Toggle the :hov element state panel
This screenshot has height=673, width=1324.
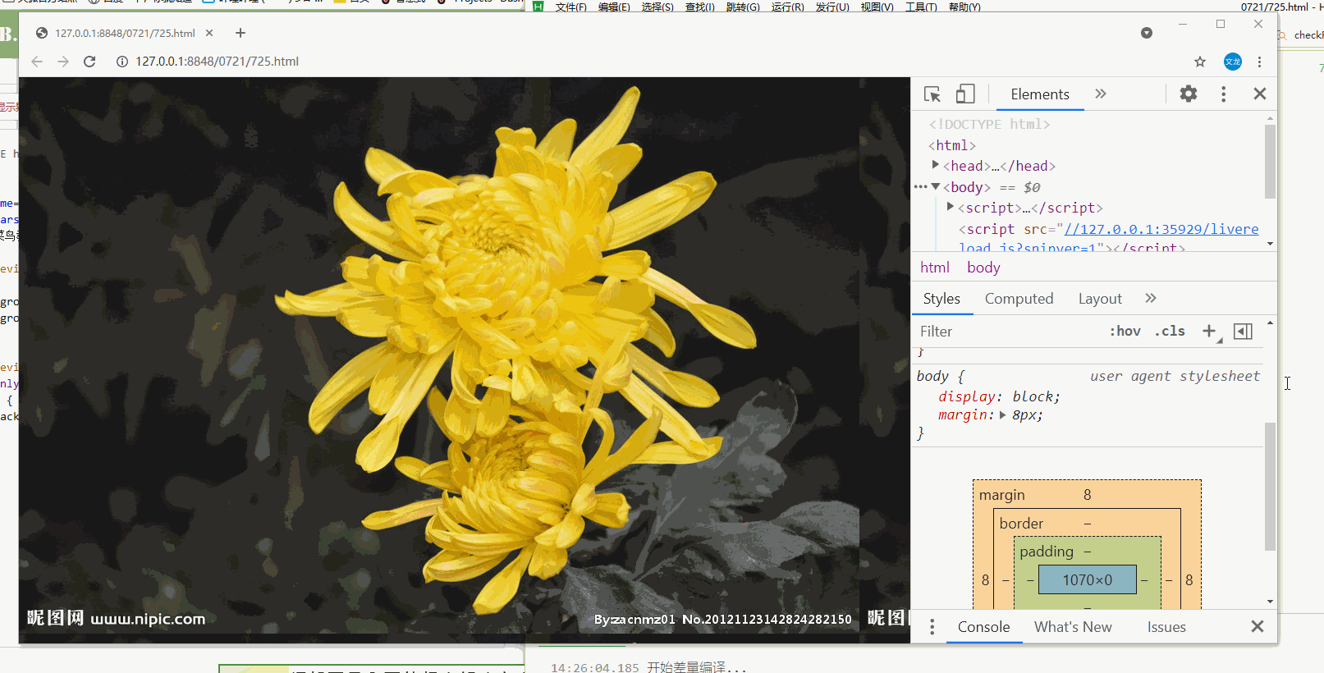(x=1125, y=332)
